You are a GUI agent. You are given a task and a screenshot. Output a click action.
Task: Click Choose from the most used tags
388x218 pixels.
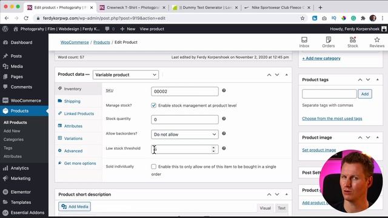coord(332,119)
